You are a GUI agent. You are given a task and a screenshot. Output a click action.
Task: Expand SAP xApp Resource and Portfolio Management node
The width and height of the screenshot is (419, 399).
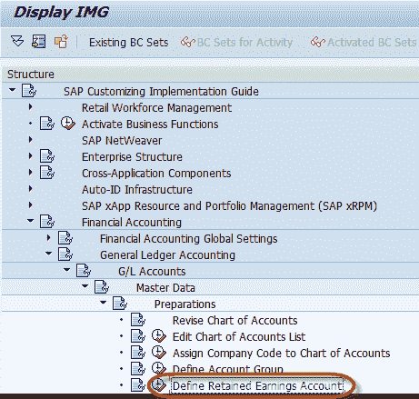30,204
